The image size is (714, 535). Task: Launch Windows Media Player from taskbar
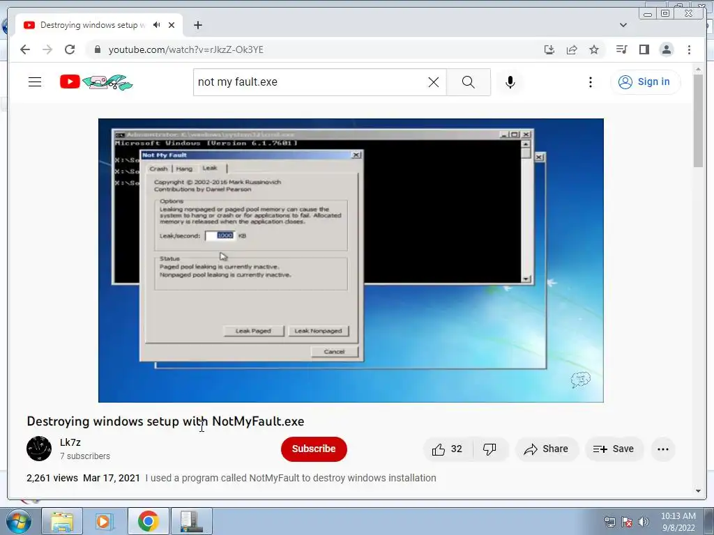point(105,521)
